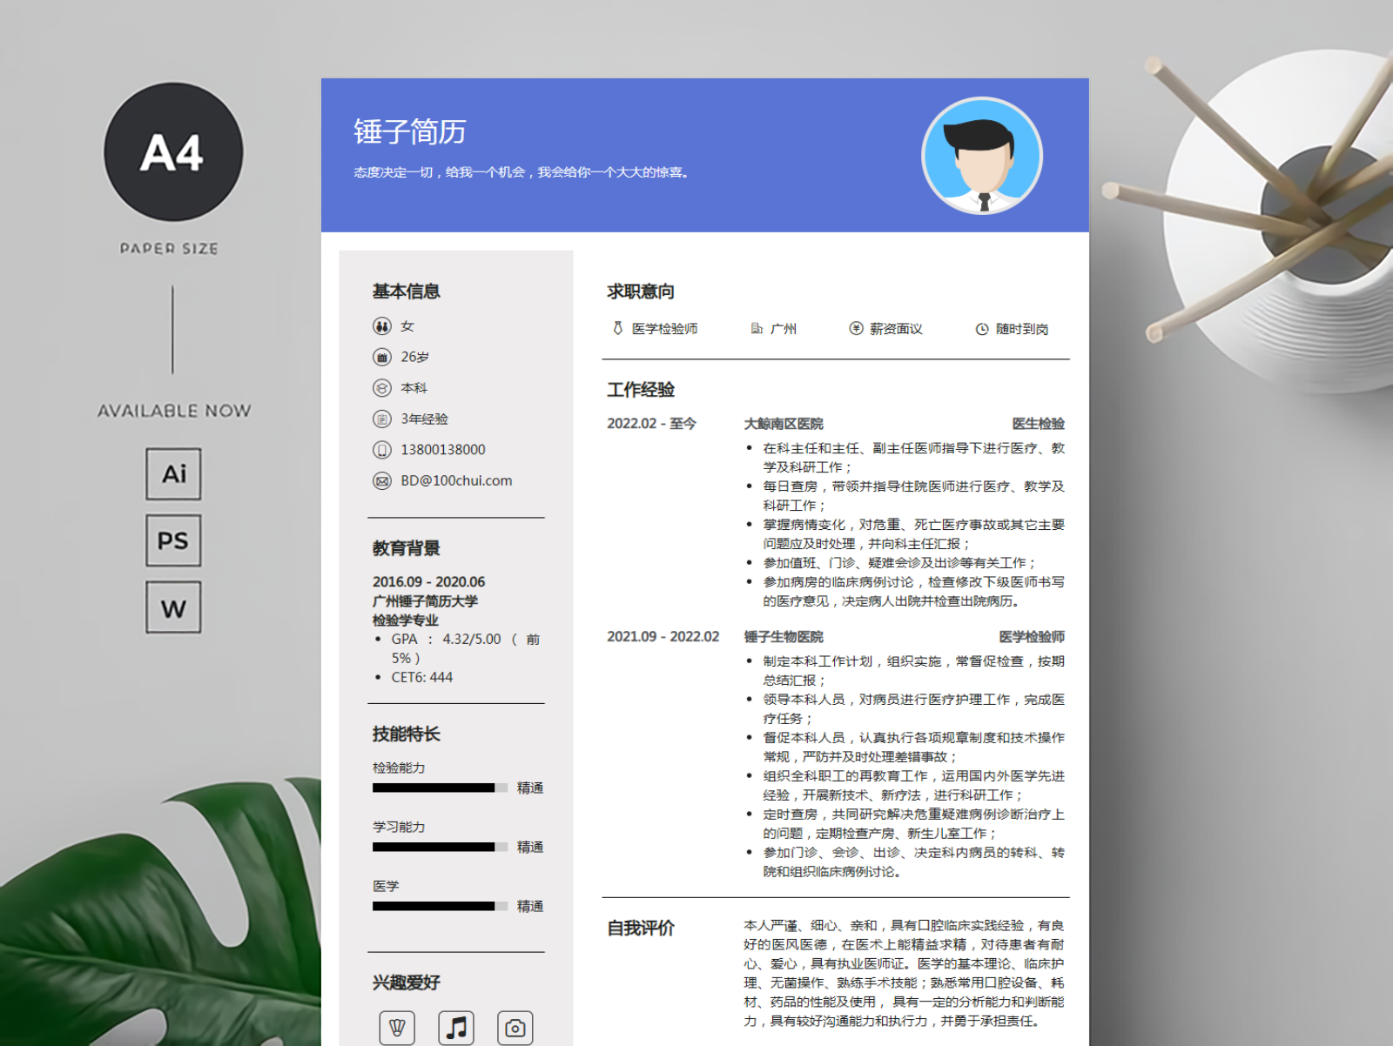Screen dimensions: 1393x1046
Task: Click the 检验学专业 major text
Action: pyautogui.click(x=406, y=620)
